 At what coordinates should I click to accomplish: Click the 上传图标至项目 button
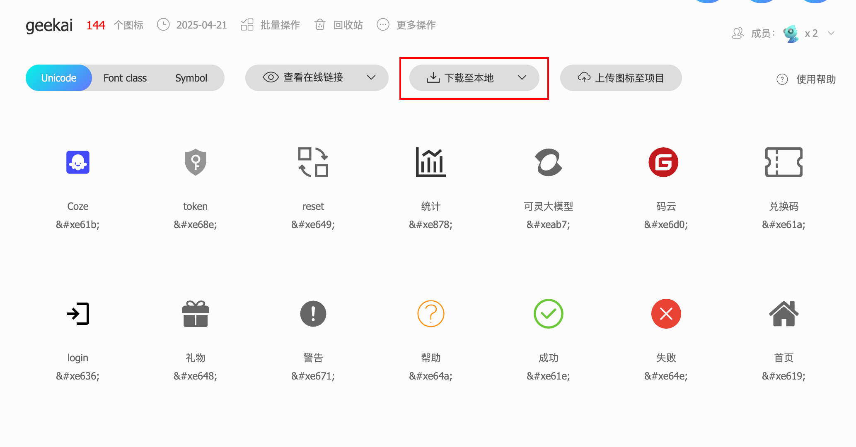tap(621, 77)
